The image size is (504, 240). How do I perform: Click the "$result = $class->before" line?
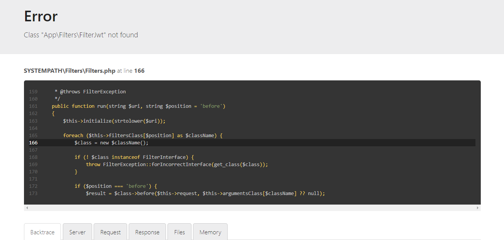pyautogui.click(x=206, y=193)
